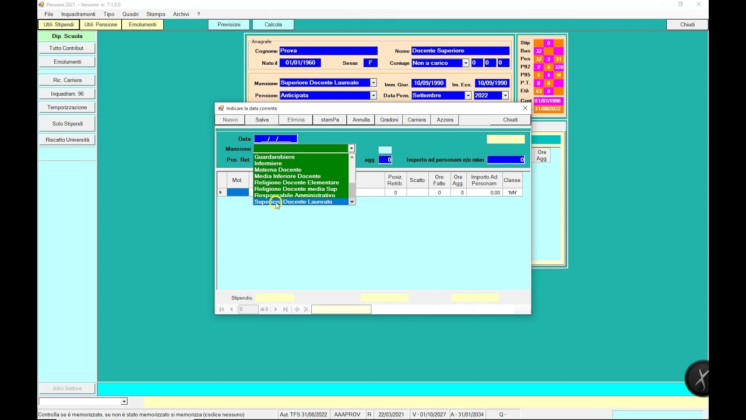The height and width of the screenshot is (420, 746).
Task: Expand Mansione combo in Anagrafe panel
Action: point(374,83)
